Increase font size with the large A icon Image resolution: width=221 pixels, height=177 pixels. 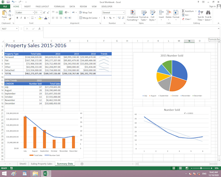pyautogui.click(x=44, y=13)
